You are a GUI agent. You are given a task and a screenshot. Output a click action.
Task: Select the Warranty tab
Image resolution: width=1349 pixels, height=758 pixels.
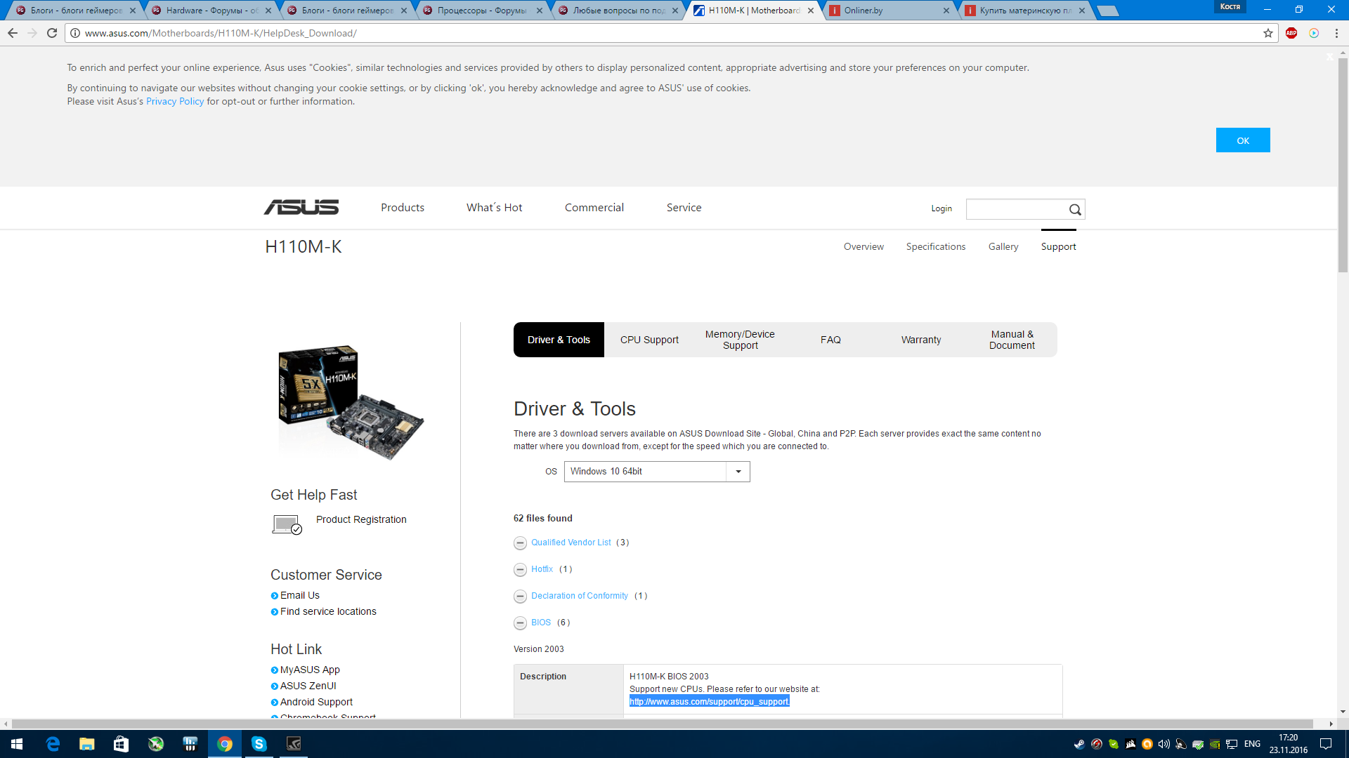[x=921, y=340]
